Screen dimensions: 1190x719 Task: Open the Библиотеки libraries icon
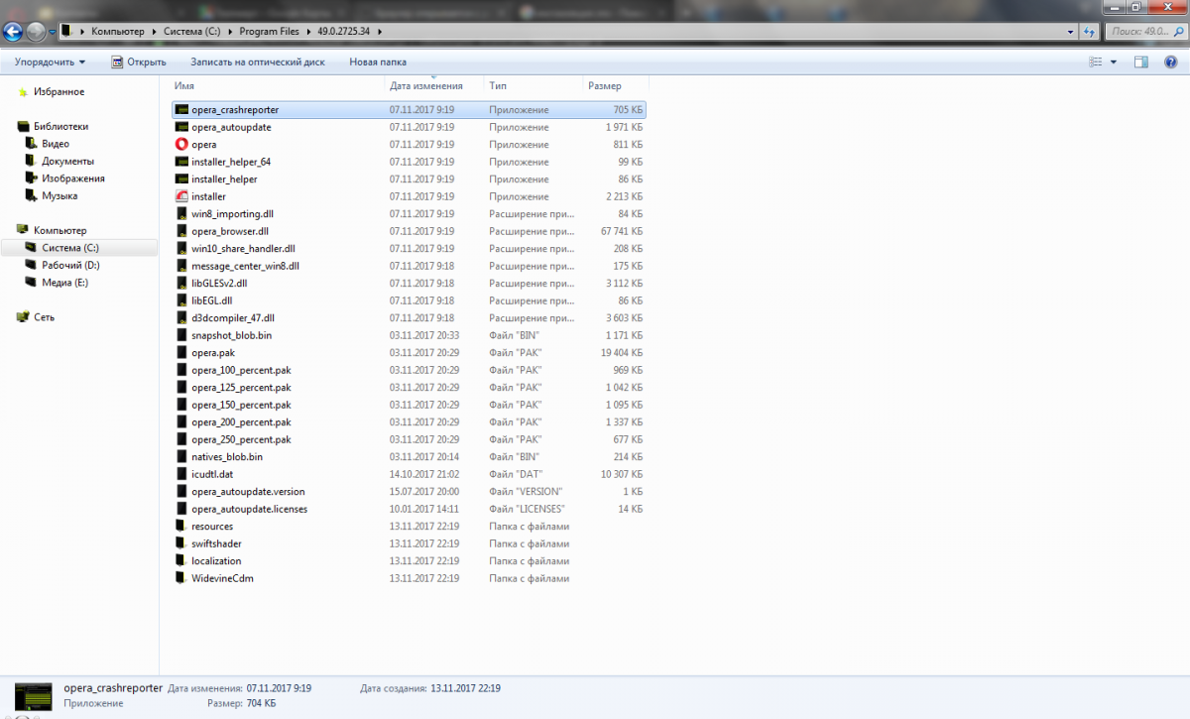(x=23, y=127)
